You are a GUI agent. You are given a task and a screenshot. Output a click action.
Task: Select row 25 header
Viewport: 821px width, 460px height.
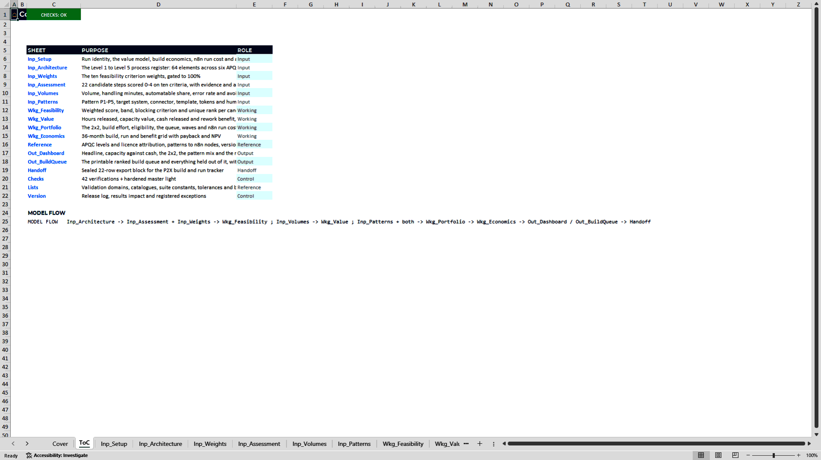tap(5, 221)
